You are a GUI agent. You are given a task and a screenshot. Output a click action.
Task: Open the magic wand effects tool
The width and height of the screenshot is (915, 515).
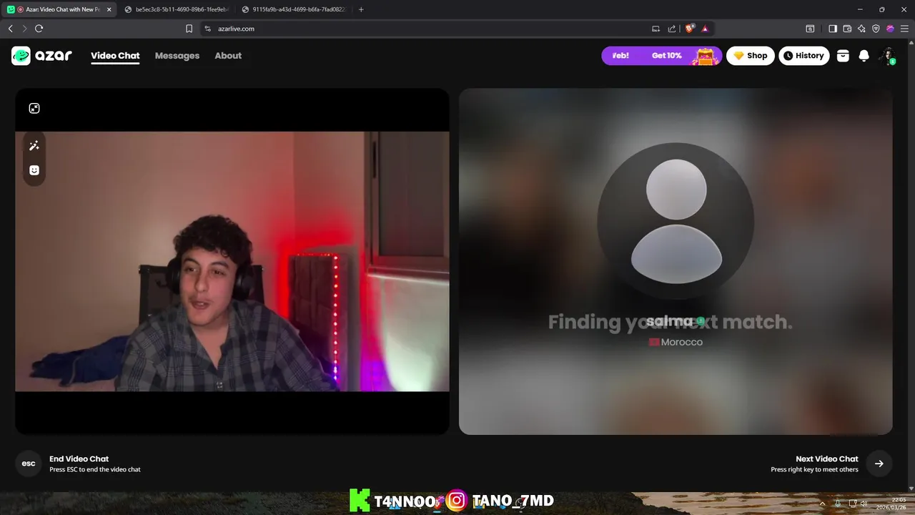[34, 146]
